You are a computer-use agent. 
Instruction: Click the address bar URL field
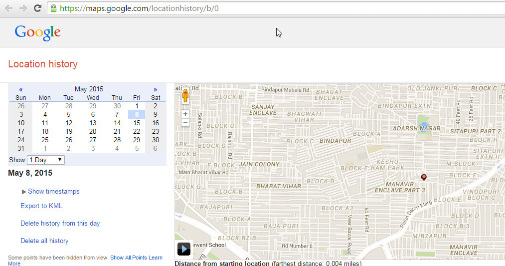[277, 8]
